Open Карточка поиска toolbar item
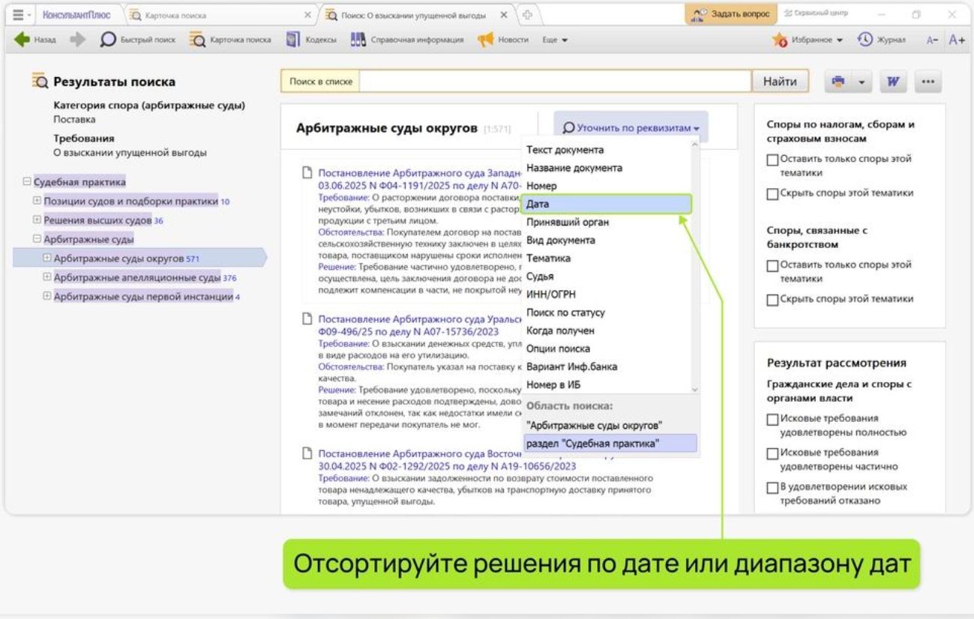This screenshot has height=619, width=974. pyautogui.click(x=230, y=40)
